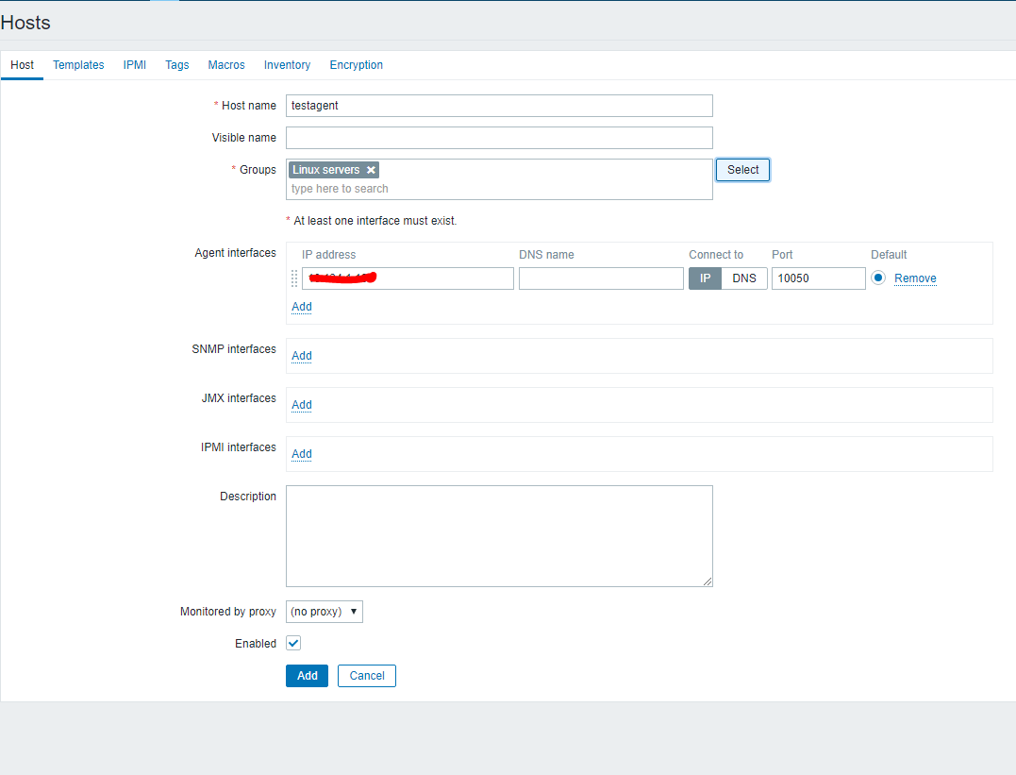Click the Port input field

(818, 278)
